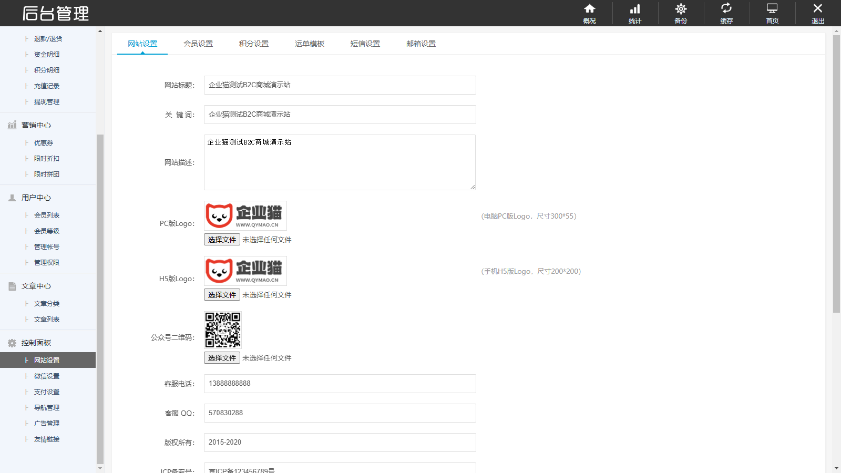Go to 首页 monitor icon
The image size is (841, 473).
tap(772, 9)
